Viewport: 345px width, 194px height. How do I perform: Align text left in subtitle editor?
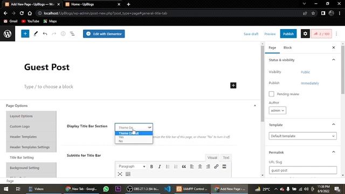[x=192, y=167]
